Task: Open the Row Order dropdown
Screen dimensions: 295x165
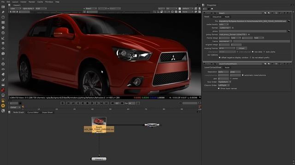Action: [x=224, y=82]
